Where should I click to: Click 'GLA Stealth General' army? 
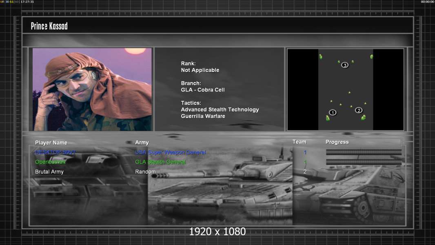[160, 162]
